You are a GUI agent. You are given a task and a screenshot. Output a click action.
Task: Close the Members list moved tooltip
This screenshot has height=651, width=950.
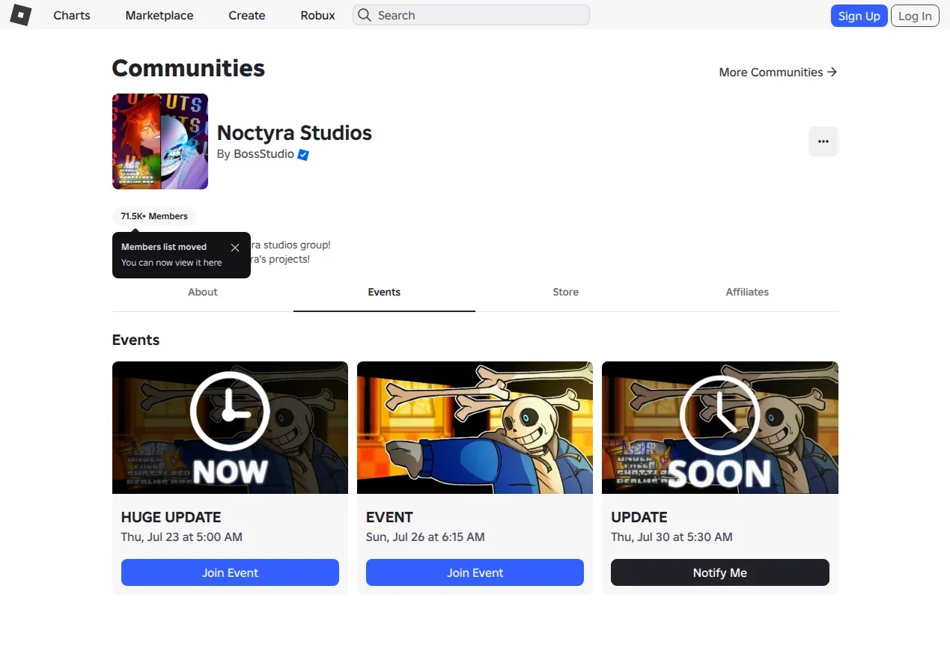point(235,248)
